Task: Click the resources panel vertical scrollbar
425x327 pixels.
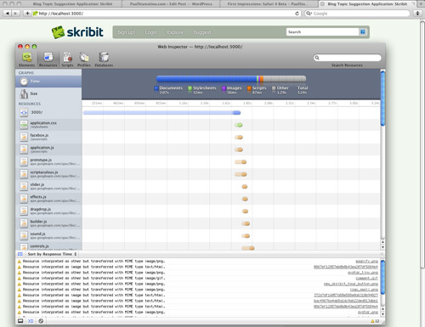Action: click(382, 98)
